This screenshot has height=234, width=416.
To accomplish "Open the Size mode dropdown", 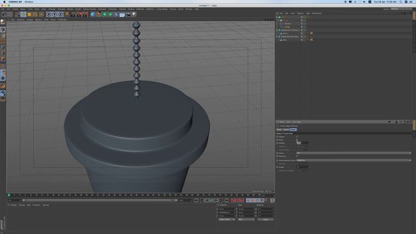I will pos(246,220).
